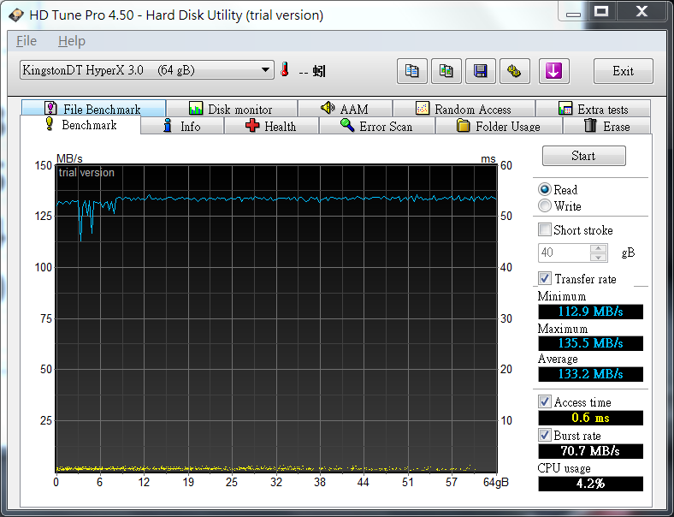Click the 4.2% CPU usage value
This screenshot has width=674, height=517.
[591, 484]
